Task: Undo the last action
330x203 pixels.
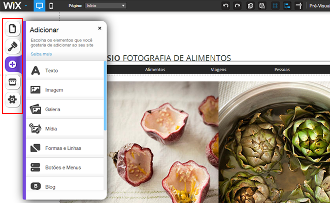Action: 225,6
